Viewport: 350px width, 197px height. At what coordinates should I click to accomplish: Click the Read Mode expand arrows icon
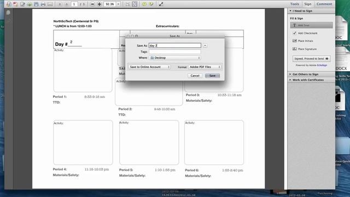point(161,4)
